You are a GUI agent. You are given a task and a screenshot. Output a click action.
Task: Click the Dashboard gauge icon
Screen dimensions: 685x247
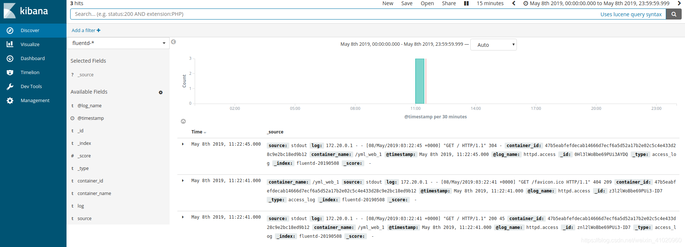(x=10, y=59)
